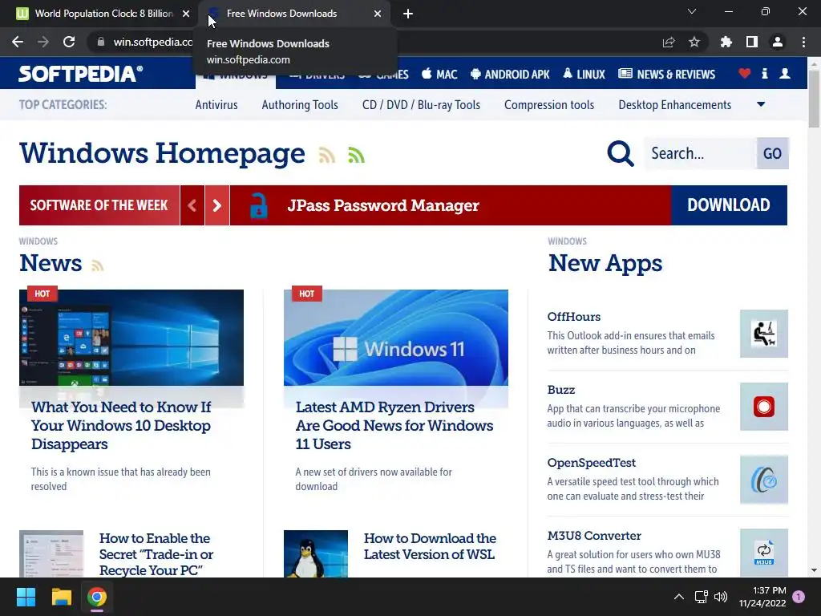Open the Chrome three-dot menu
Viewport: 821px width, 616px height.
coord(803,42)
